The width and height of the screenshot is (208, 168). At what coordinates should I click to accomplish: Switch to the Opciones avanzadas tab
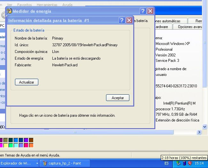pyautogui.click(x=188, y=27)
